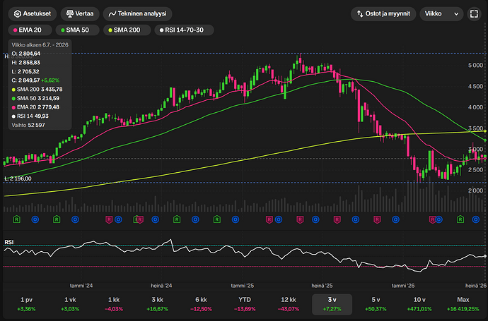Click the yellow SMA 200 price label dot
The image size is (488, 321).
click(485, 131)
